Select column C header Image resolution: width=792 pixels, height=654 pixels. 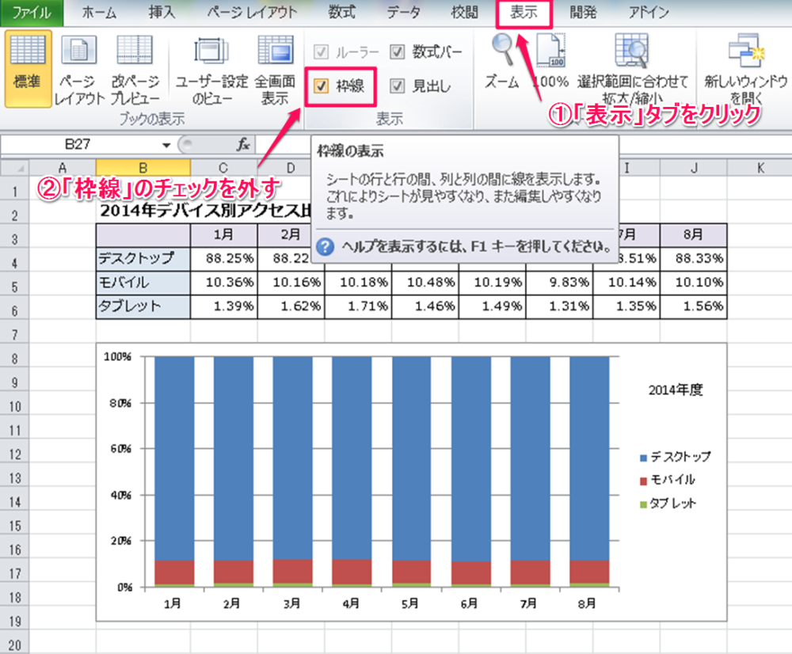(223, 167)
